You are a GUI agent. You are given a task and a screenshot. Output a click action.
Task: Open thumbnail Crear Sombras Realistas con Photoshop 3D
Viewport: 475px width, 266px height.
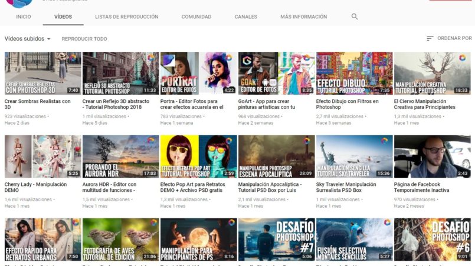pos(43,74)
